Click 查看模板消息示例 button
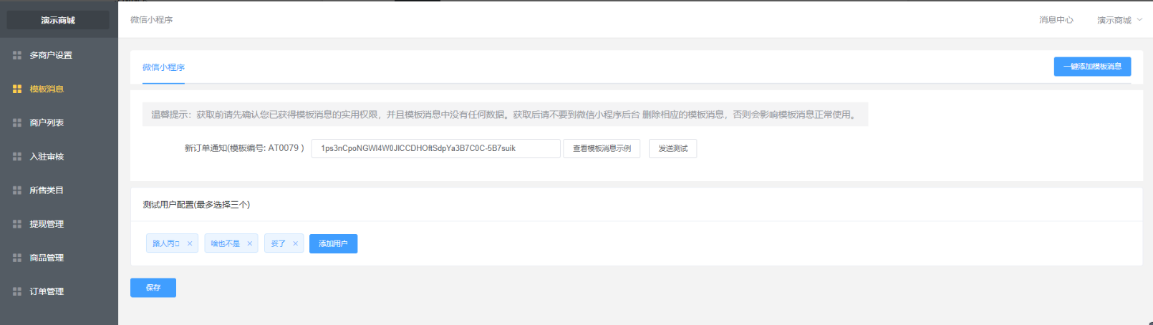This screenshot has width=1153, height=325. [x=602, y=148]
